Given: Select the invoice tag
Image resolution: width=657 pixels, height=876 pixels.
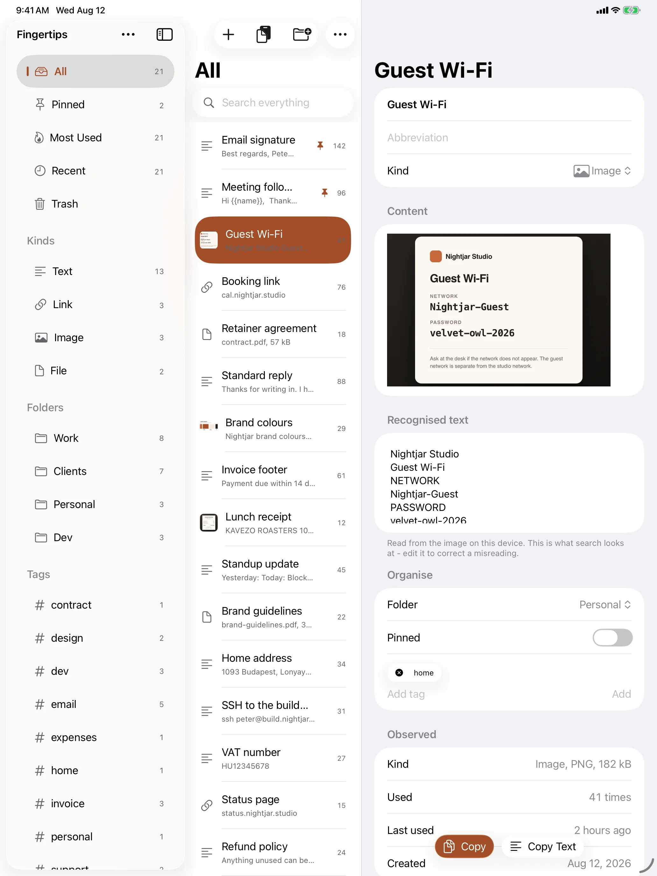Looking at the screenshot, I should [95, 803].
